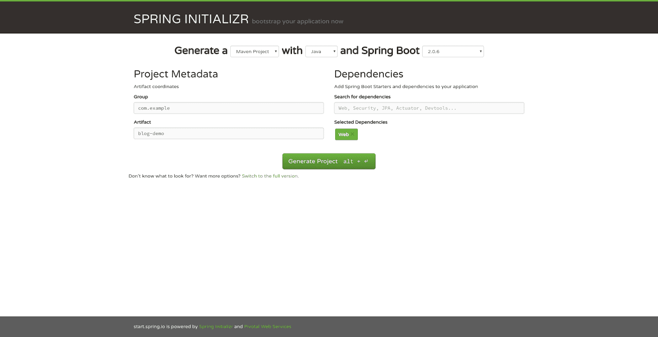This screenshot has height=337, width=658.
Task: Select the green Web dependency tag
Action: 343,135
